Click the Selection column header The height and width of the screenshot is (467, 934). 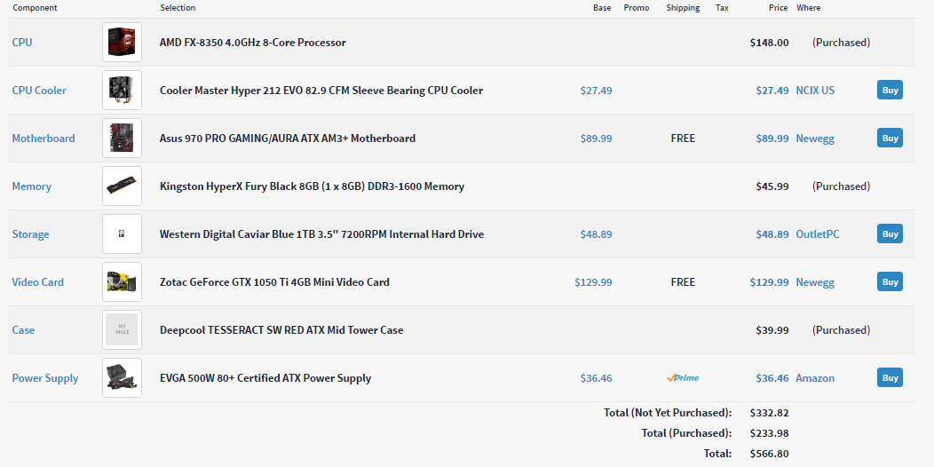tap(178, 8)
